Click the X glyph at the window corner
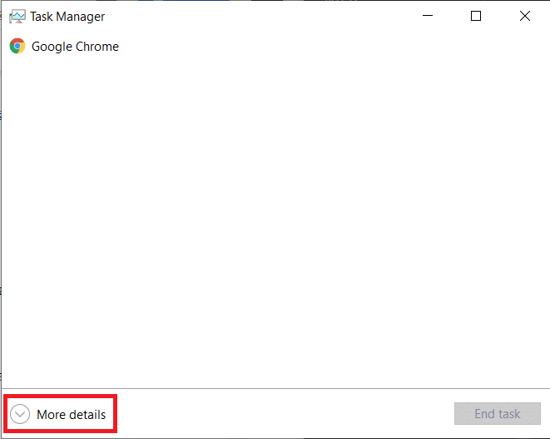Screen dimensions: 550x439 click(525, 16)
